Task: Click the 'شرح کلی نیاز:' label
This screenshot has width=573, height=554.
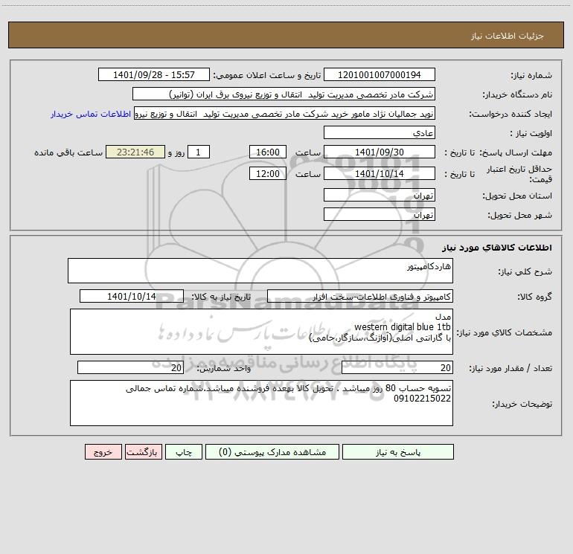Action: pos(525,271)
